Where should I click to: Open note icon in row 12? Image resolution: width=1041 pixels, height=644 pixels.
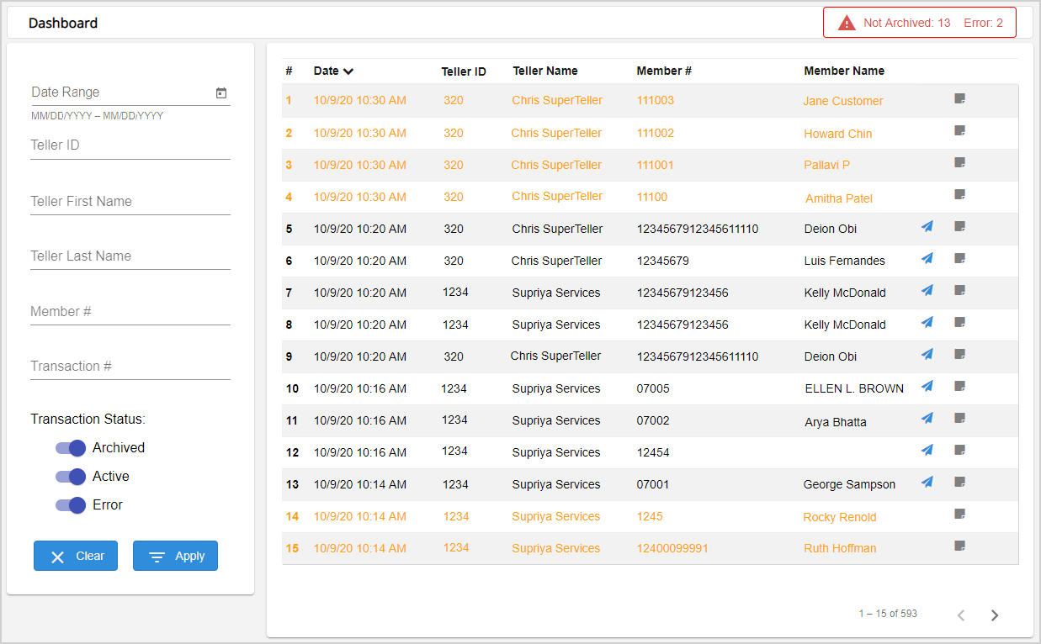(959, 451)
